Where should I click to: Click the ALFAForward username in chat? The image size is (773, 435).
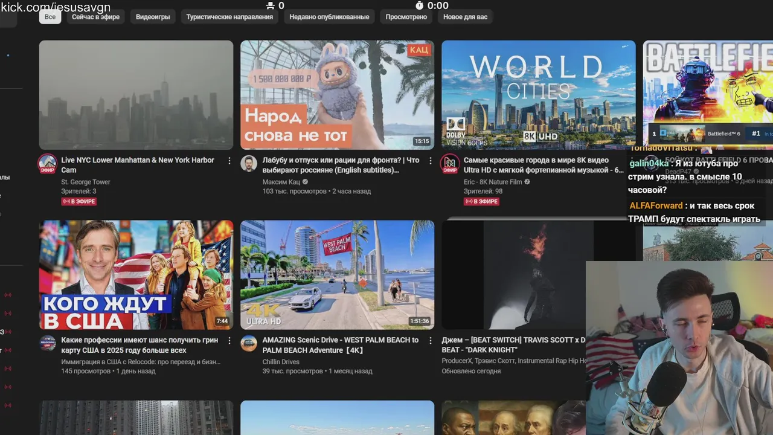coord(656,206)
